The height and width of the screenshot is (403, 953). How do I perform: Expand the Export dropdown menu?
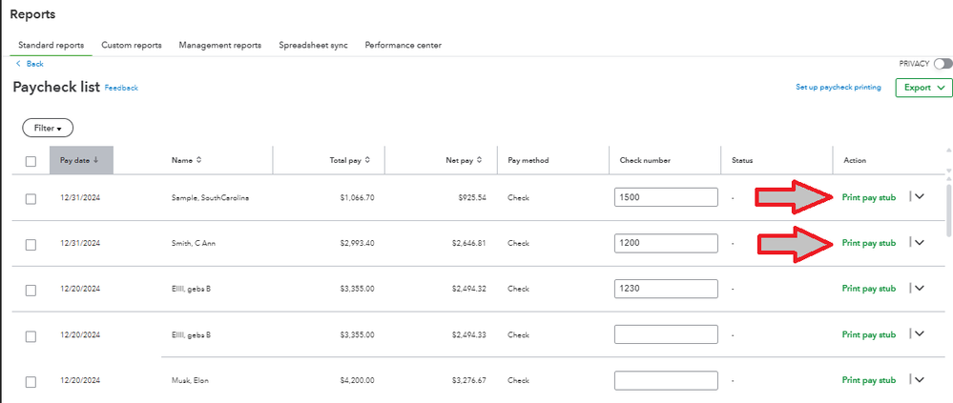[x=923, y=88]
